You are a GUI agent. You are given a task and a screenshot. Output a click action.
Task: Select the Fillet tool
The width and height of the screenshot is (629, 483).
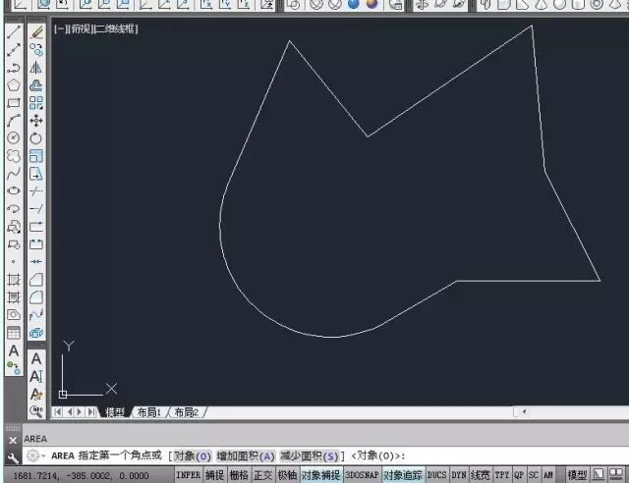(36, 297)
